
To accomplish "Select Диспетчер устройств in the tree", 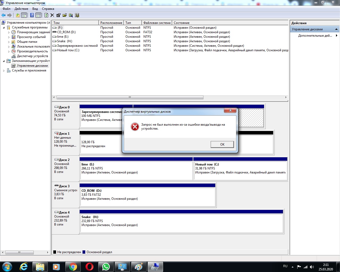I will pyautogui.click(x=32, y=56).
